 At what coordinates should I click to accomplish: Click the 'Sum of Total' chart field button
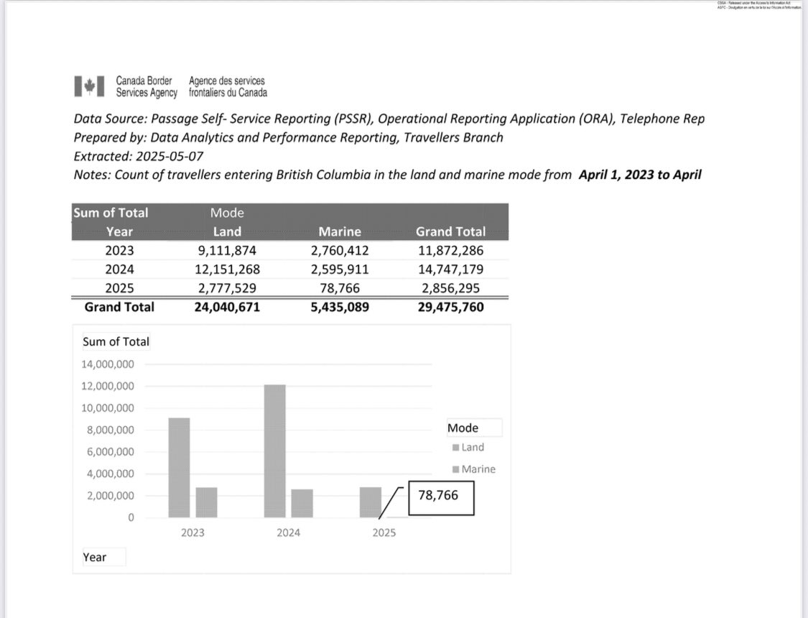(x=116, y=341)
